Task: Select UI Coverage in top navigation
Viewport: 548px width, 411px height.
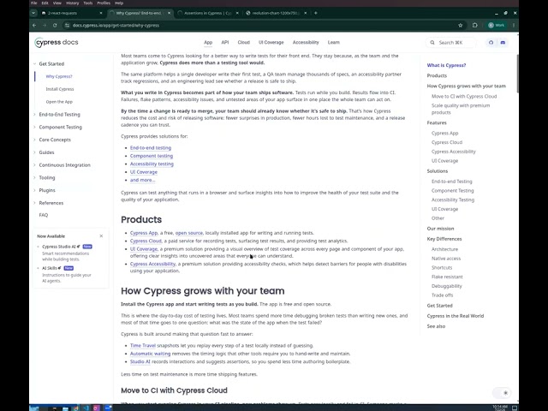Action: click(x=271, y=42)
